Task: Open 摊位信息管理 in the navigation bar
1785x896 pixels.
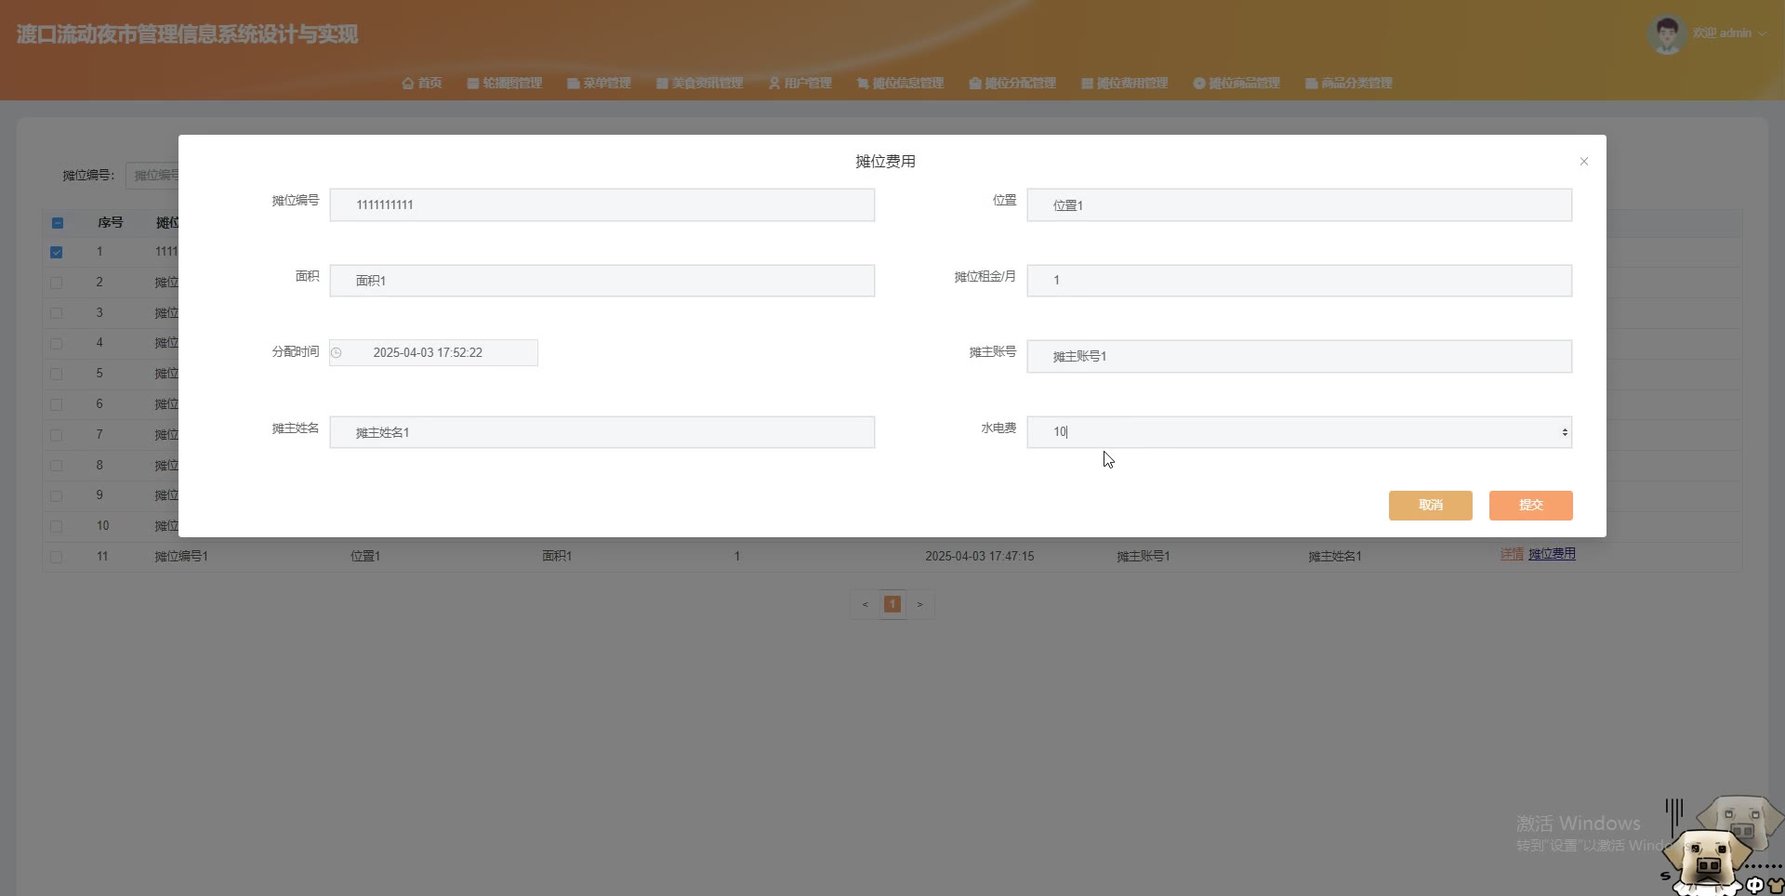Action: tap(900, 83)
